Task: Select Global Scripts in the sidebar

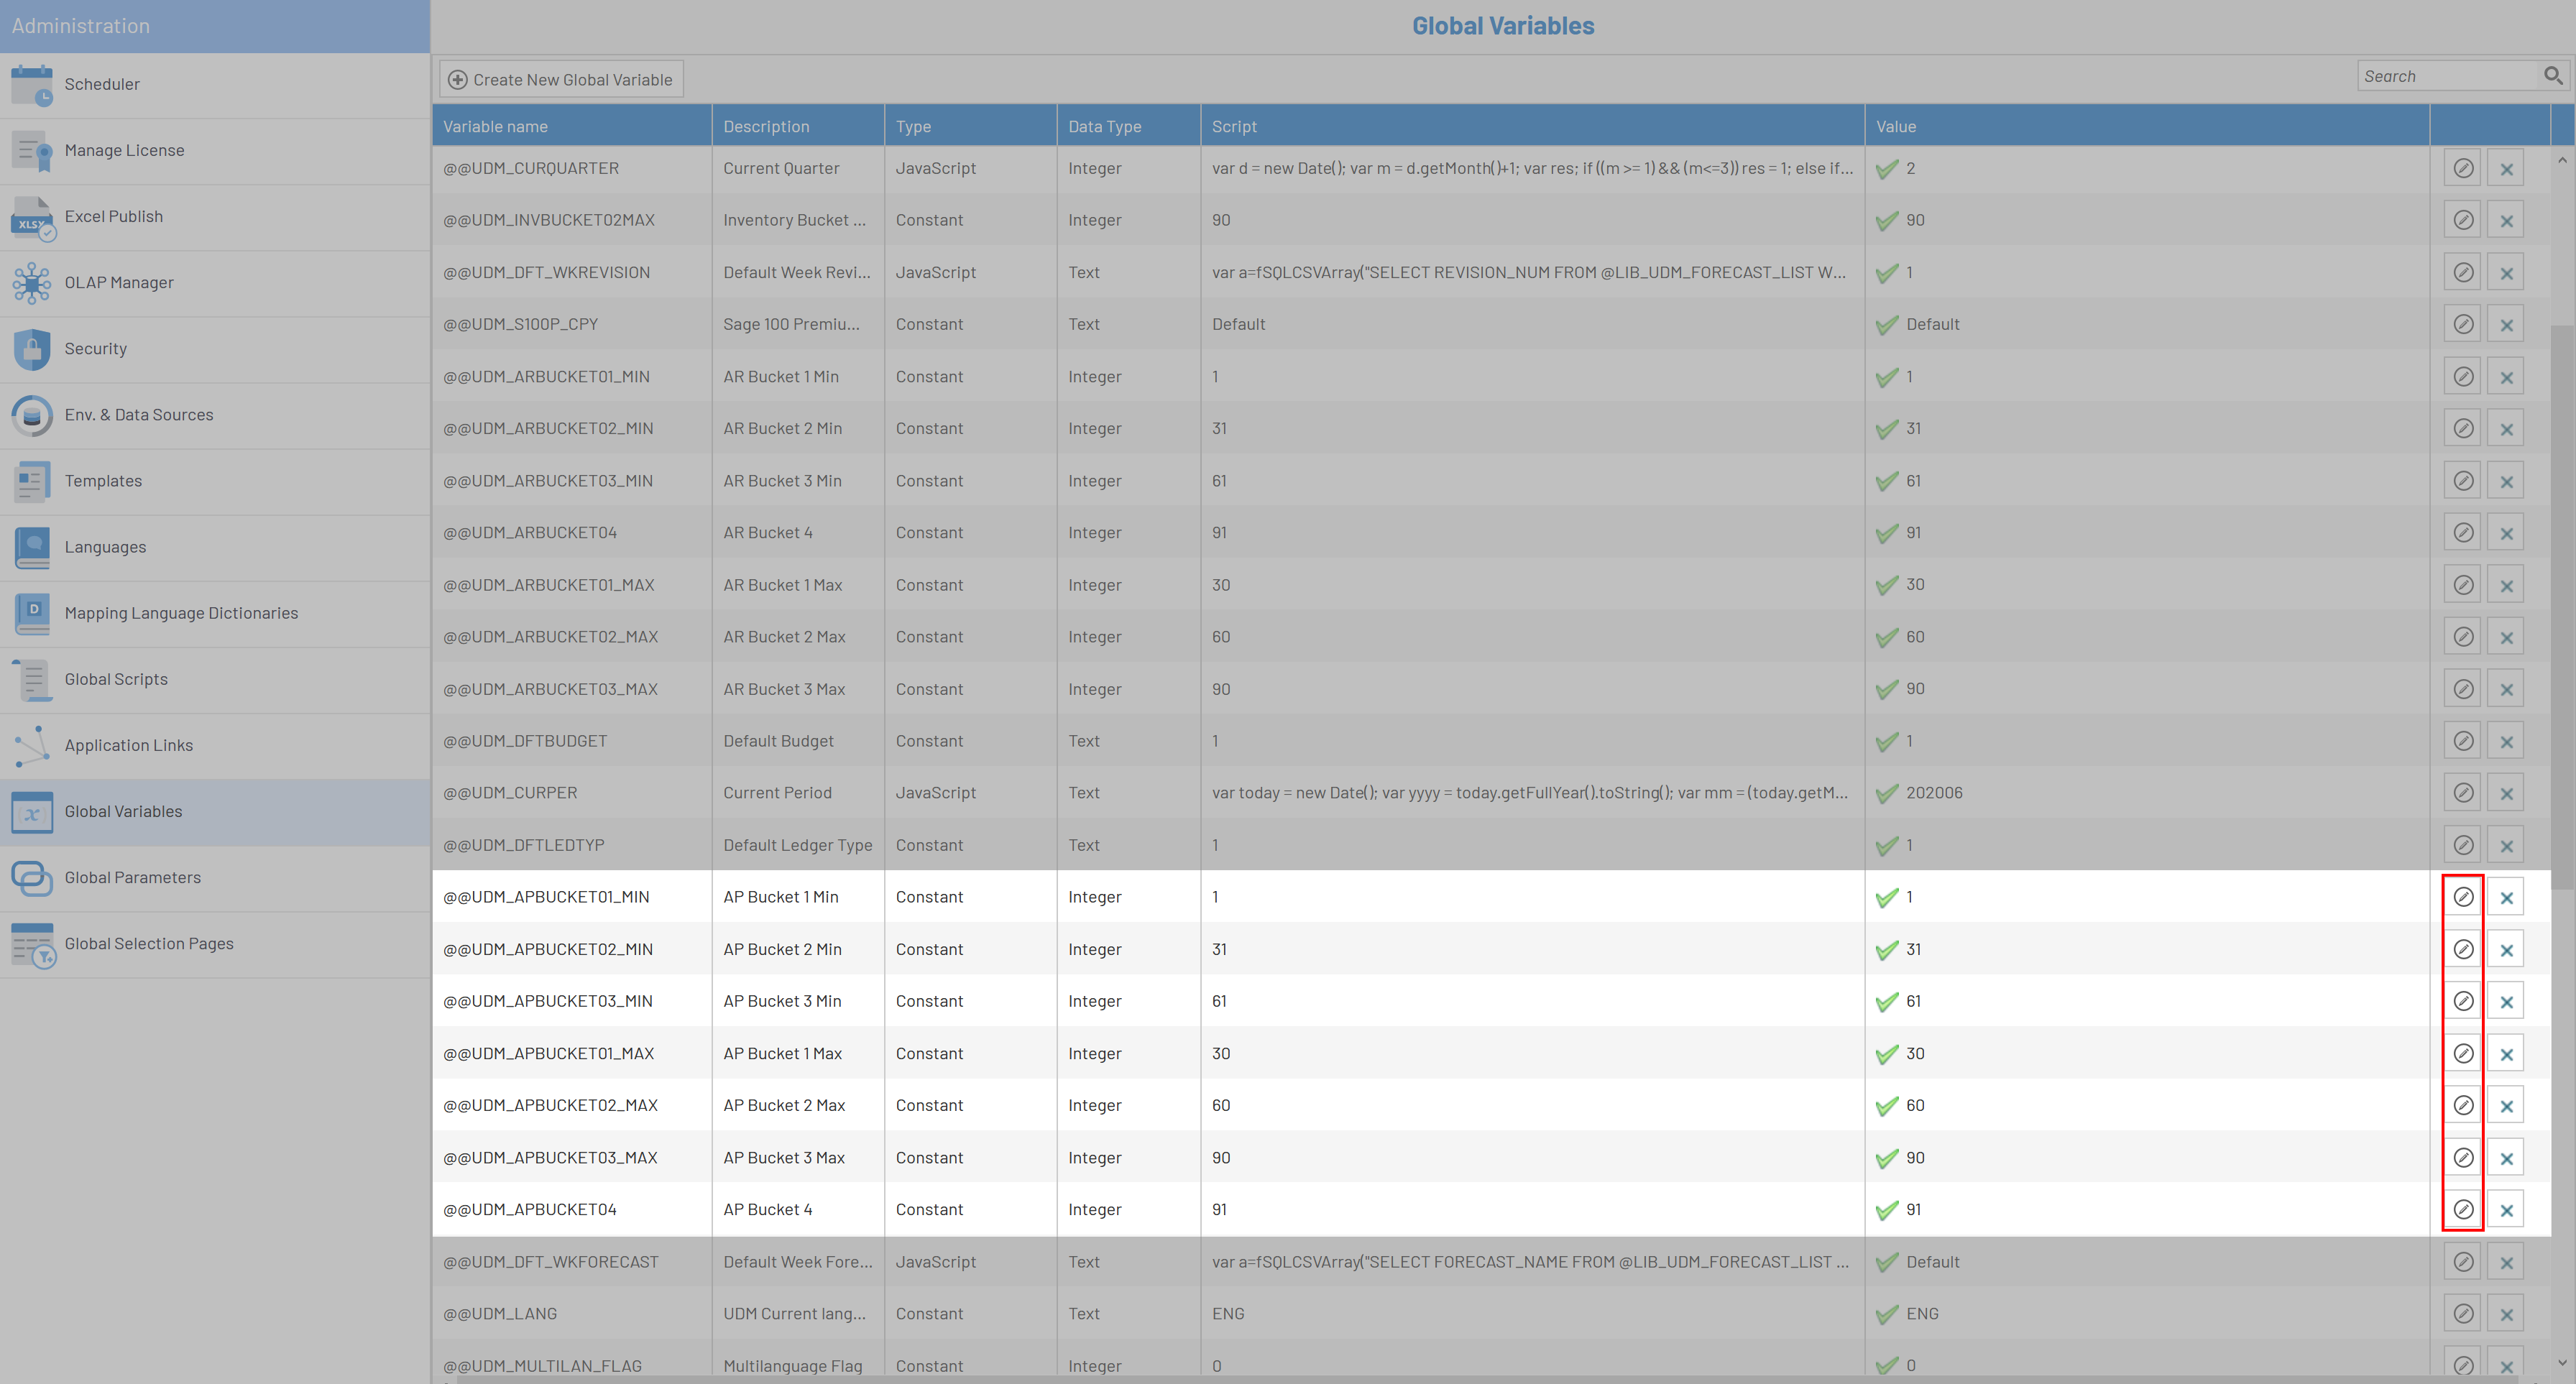Action: tap(215, 680)
